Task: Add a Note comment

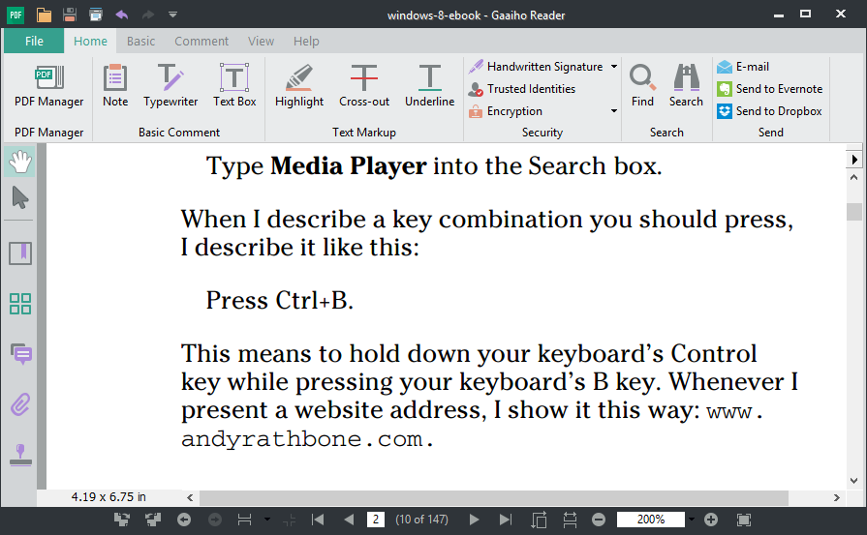Action: 115,85
